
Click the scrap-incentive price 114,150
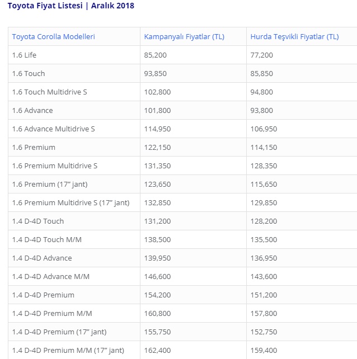pos(264,148)
